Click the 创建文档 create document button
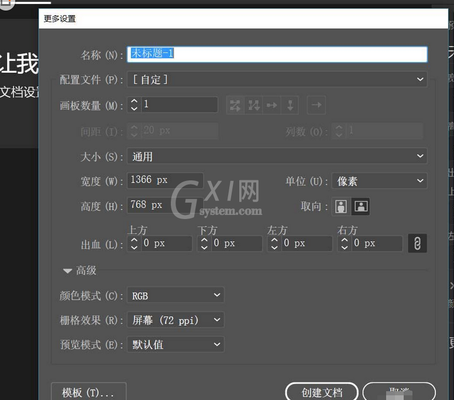 click(x=322, y=392)
